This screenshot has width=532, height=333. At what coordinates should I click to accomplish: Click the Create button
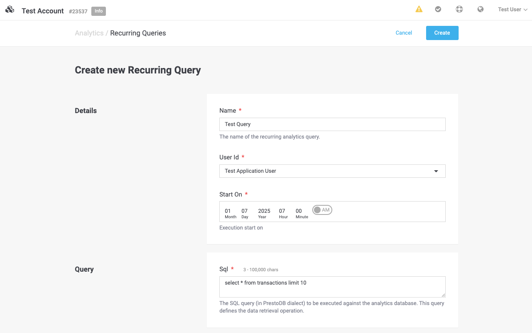click(442, 33)
